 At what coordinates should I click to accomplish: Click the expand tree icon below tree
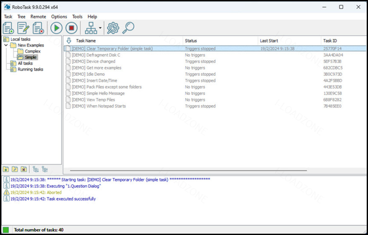tap(36, 169)
